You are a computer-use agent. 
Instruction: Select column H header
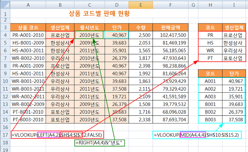pyautogui.click(x=210, y=5)
